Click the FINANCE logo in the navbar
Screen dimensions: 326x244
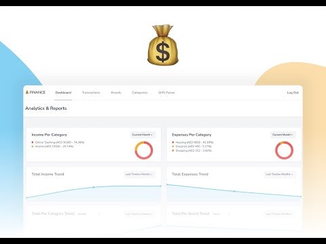pos(35,92)
